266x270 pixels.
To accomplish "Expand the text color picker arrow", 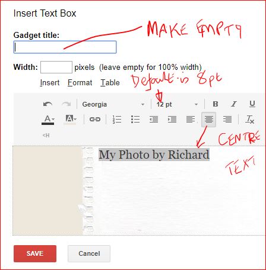I will pos(53,119).
